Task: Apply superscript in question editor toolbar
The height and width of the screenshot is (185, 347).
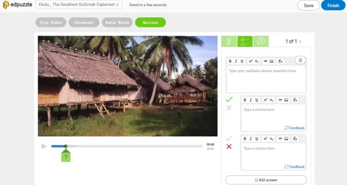Action: tap(251, 61)
